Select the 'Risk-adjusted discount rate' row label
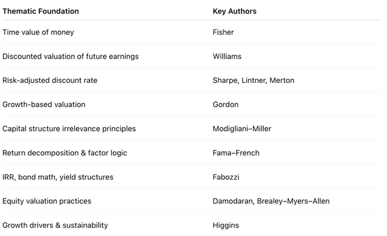 (50, 81)
